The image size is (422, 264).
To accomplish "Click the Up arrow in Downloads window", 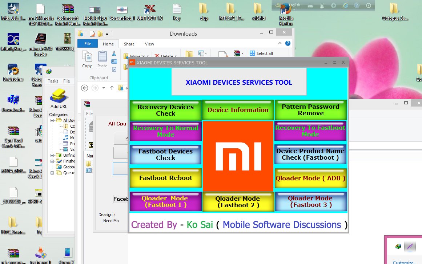I will (x=112, y=88).
